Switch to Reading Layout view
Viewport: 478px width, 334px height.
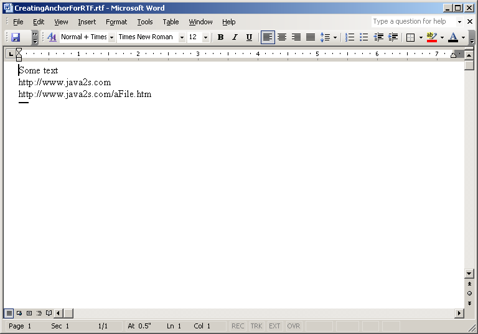coord(49,313)
